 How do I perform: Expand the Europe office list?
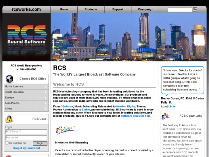point(26,98)
